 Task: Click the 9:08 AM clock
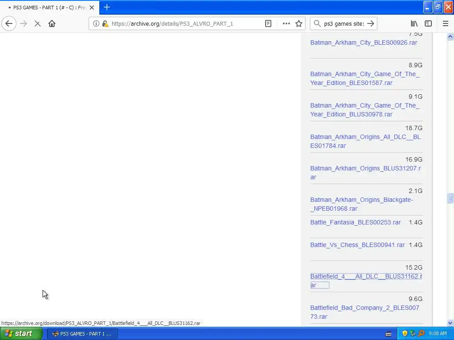438,334
